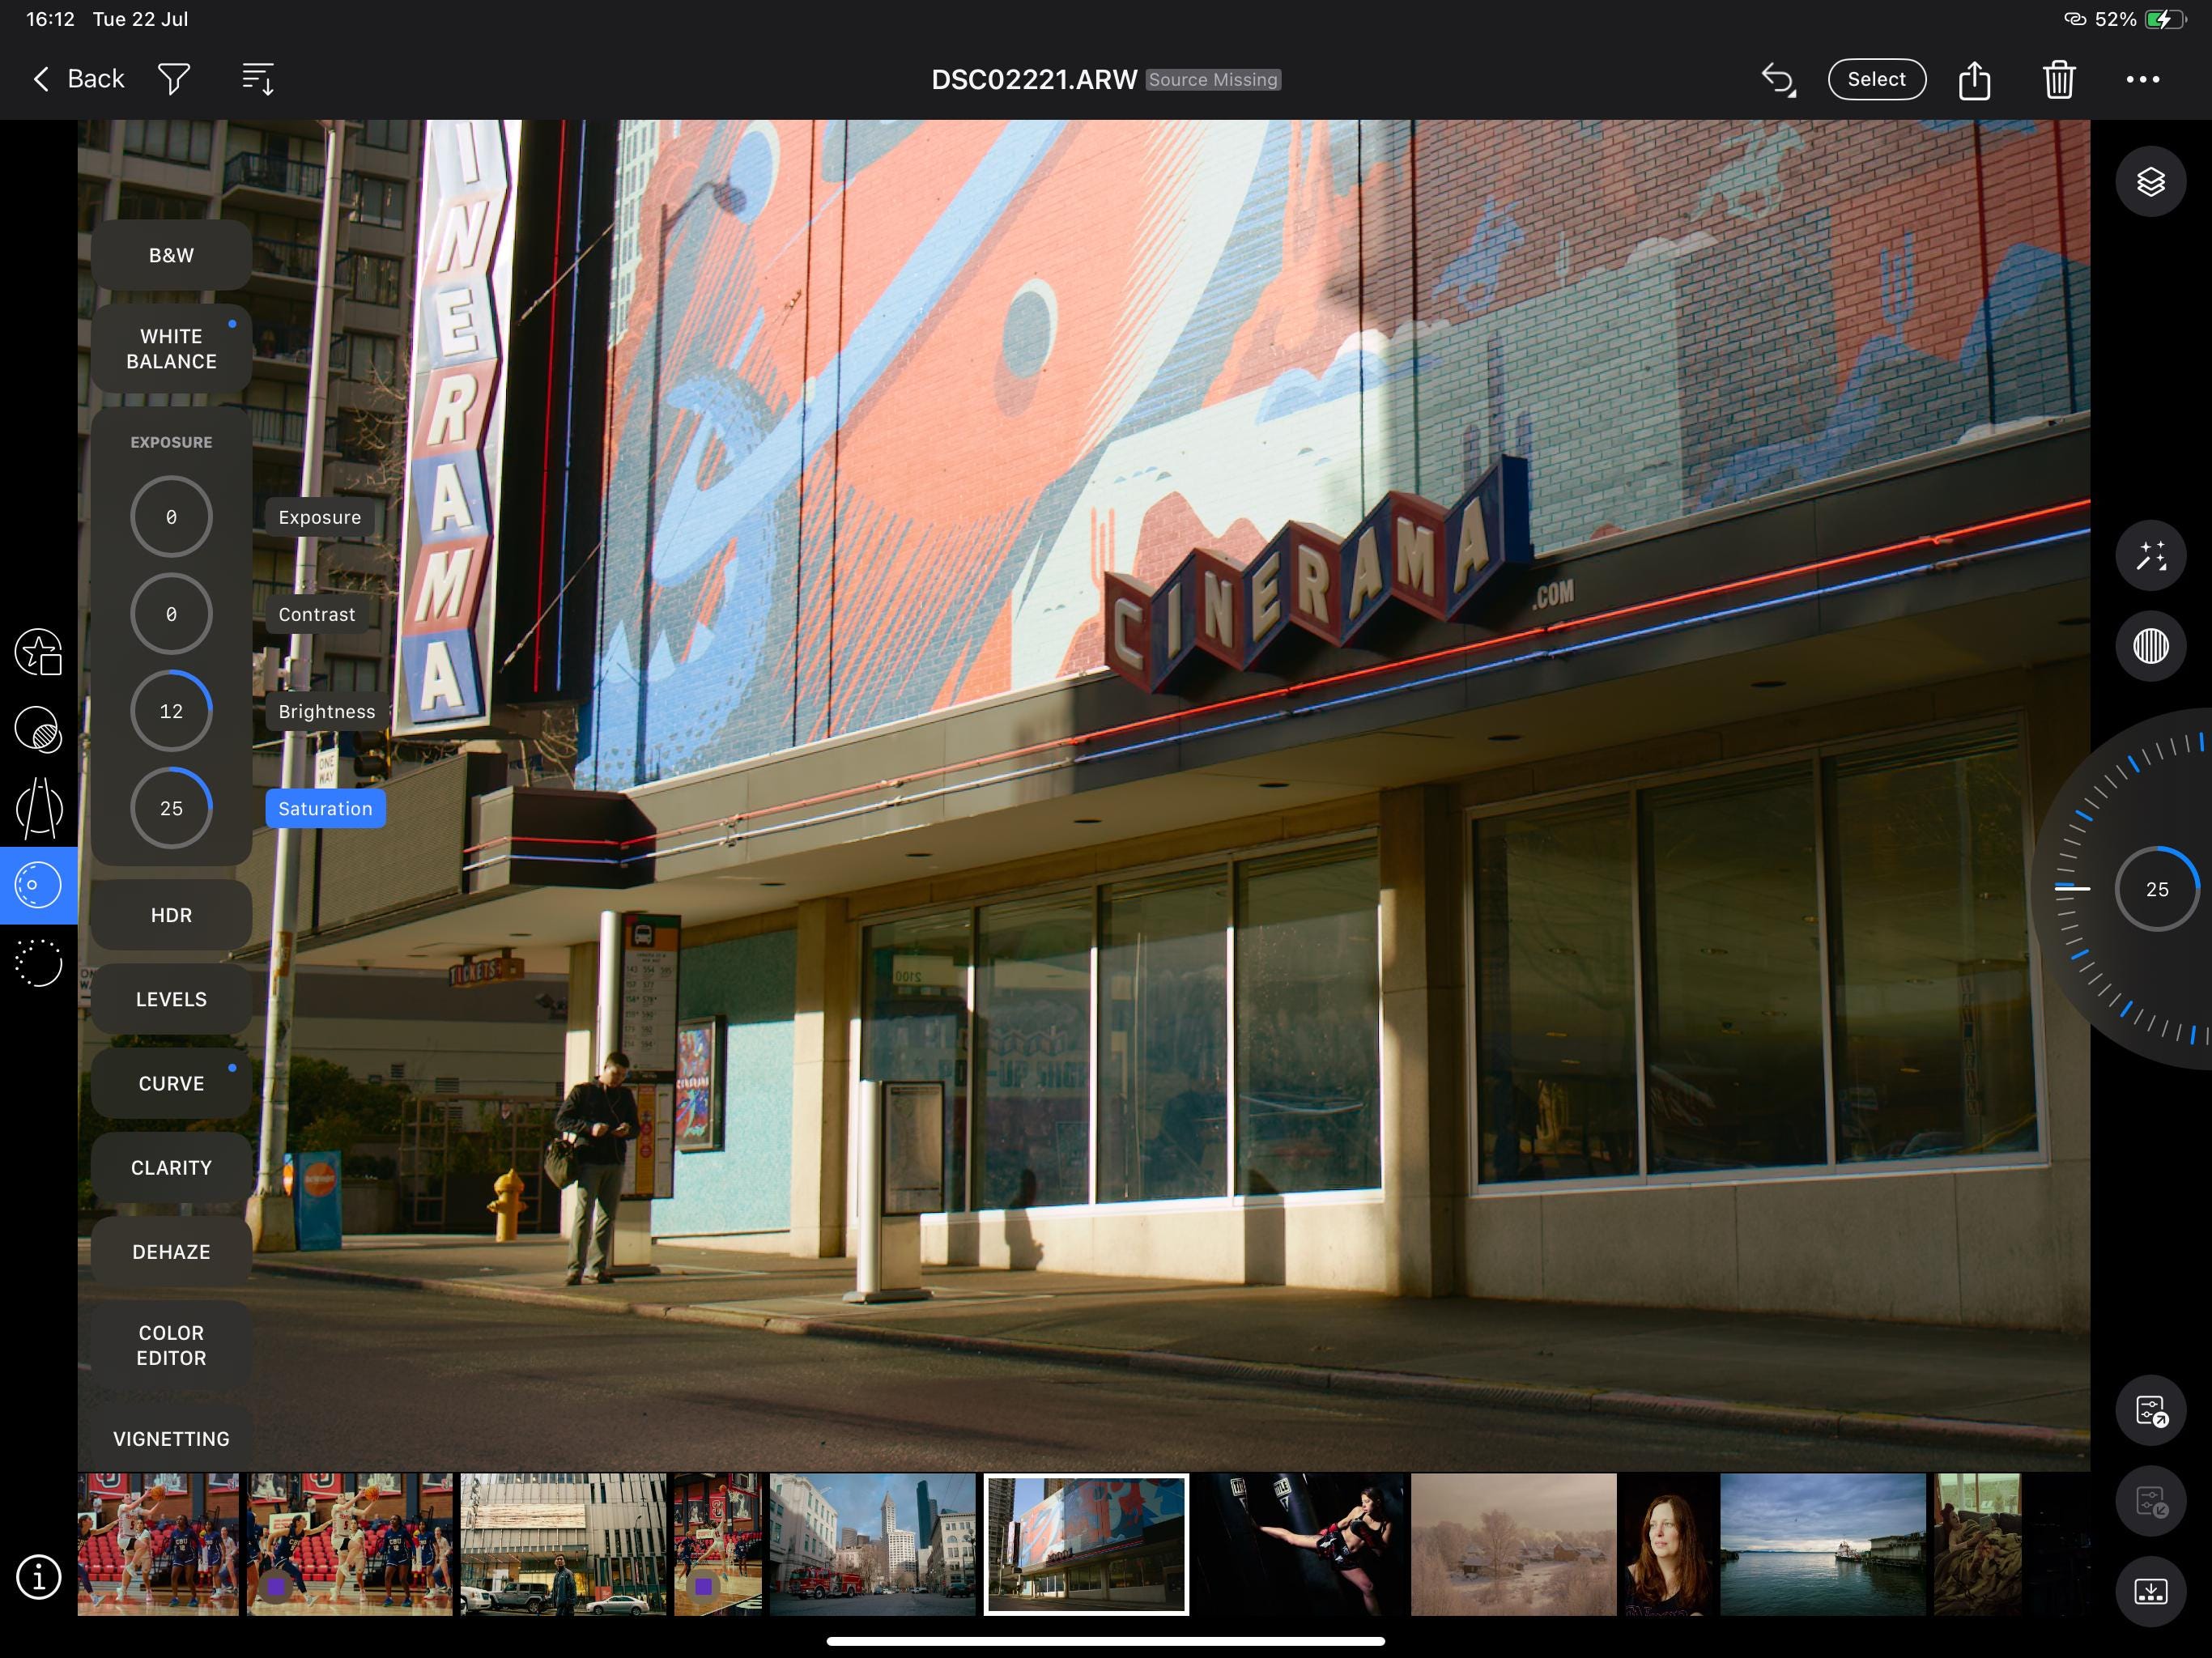Open the dotted circle retouch tool
2212x1658 pixels.
[39, 963]
